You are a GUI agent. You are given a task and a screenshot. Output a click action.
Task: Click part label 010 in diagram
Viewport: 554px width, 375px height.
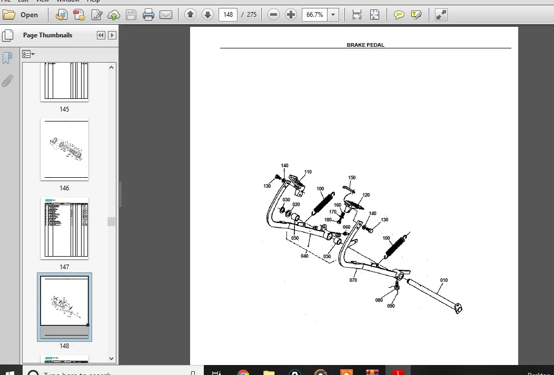click(444, 280)
